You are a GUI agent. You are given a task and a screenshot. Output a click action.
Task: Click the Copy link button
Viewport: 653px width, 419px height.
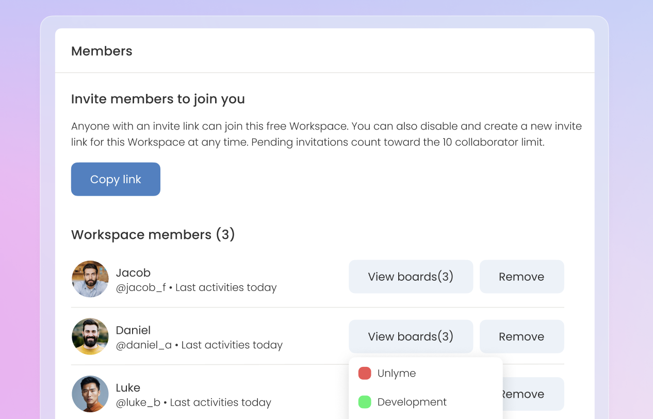pos(116,179)
